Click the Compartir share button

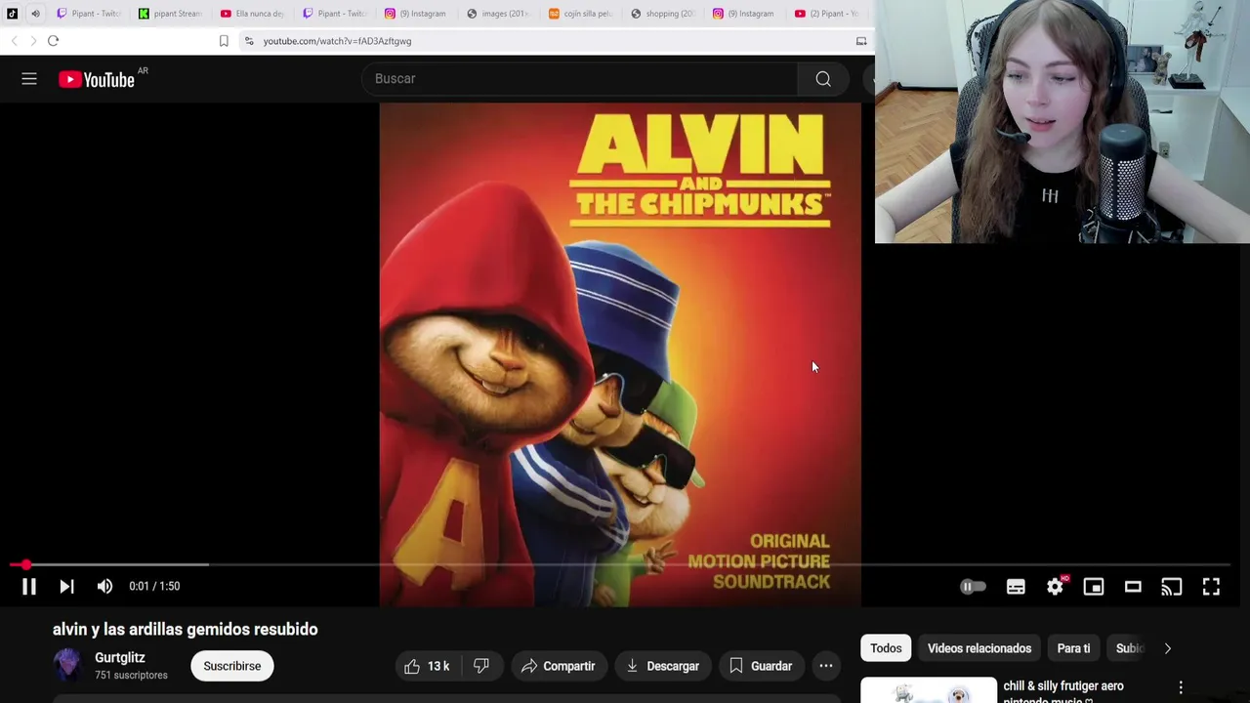[x=558, y=666]
